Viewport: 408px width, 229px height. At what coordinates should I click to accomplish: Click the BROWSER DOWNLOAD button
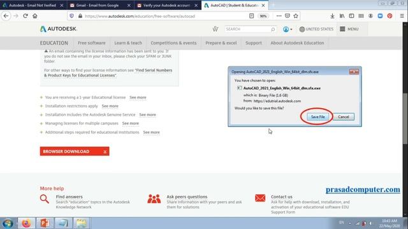click(75, 151)
